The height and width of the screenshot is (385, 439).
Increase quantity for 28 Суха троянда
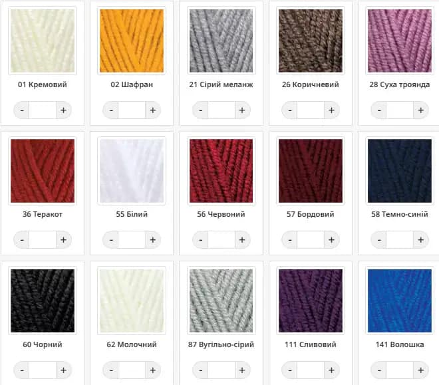pyautogui.click(x=421, y=110)
